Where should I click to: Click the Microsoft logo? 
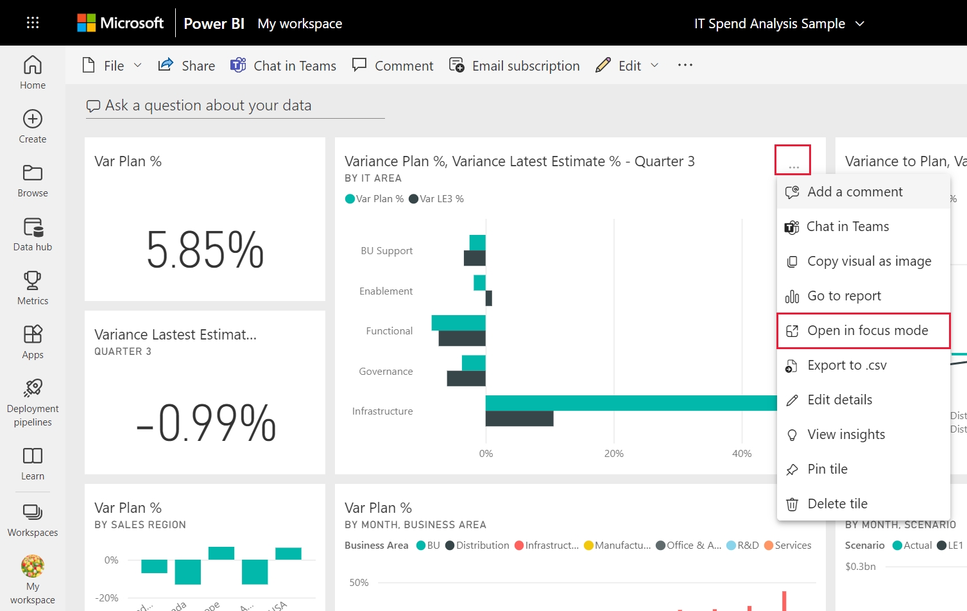point(121,23)
